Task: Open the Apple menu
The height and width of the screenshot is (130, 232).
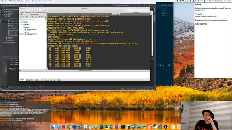Action: point(2,1)
